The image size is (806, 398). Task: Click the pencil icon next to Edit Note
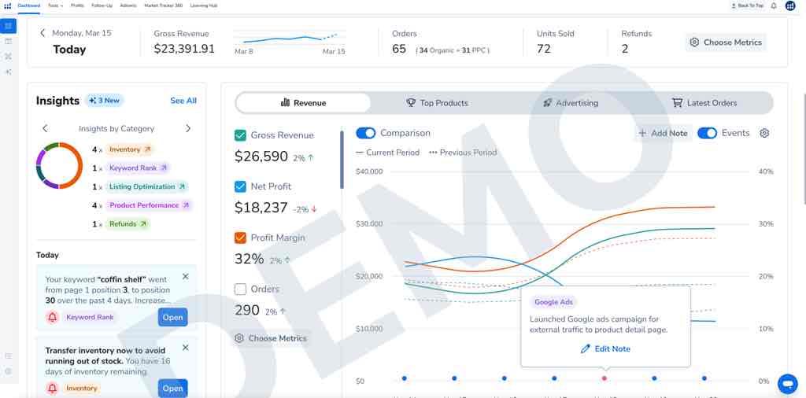pyautogui.click(x=585, y=348)
